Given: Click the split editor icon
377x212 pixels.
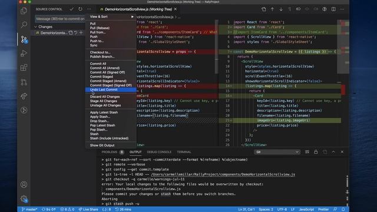Looking at the screenshot, I should [333, 9].
